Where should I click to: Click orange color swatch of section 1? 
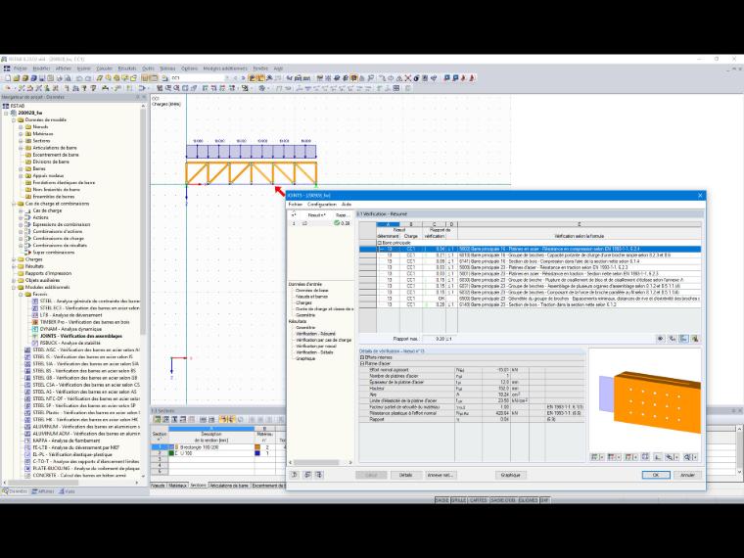point(257,447)
